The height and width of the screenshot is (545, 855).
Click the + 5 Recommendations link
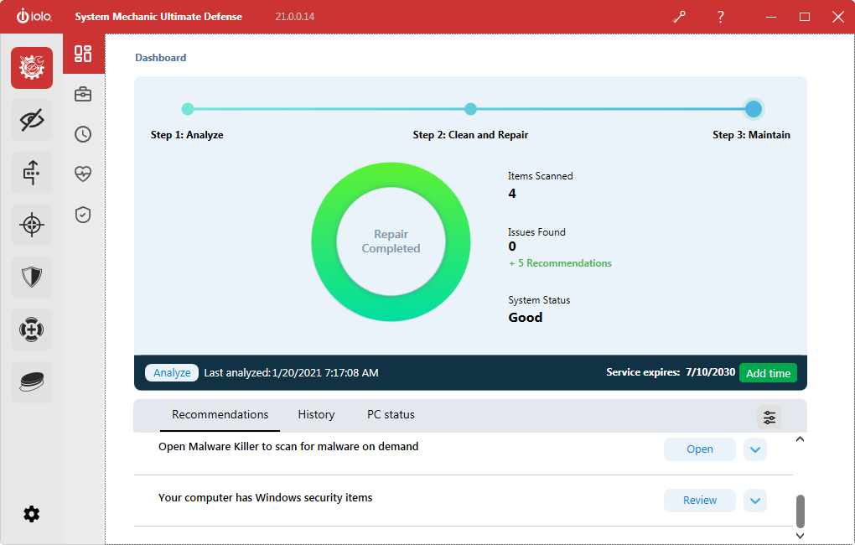560,263
